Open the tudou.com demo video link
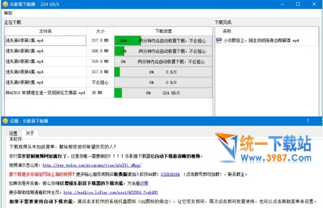The width and height of the screenshot is (323, 208). [92, 165]
